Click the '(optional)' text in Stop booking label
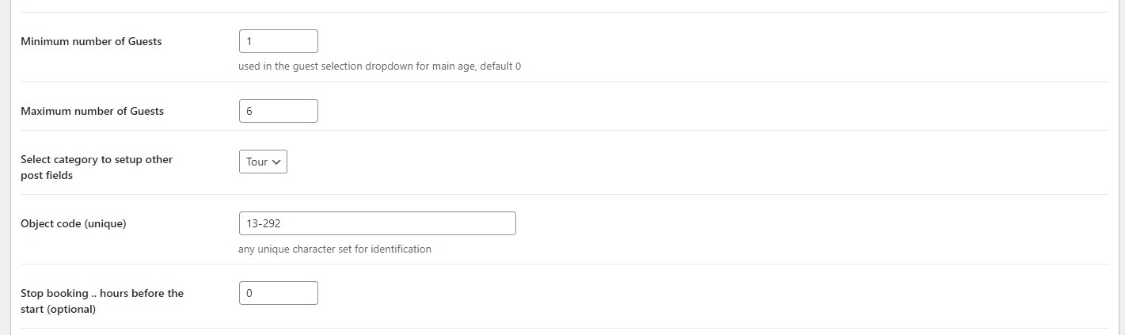This screenshot has width=1125, height=335. pos(71,309)
